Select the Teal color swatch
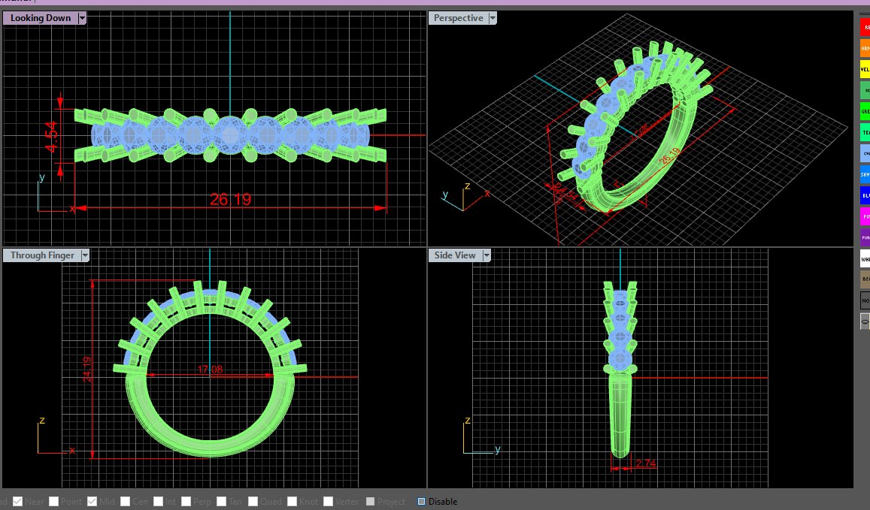The width and height of the screenshot is (870, 510). (x=865, y=132)
